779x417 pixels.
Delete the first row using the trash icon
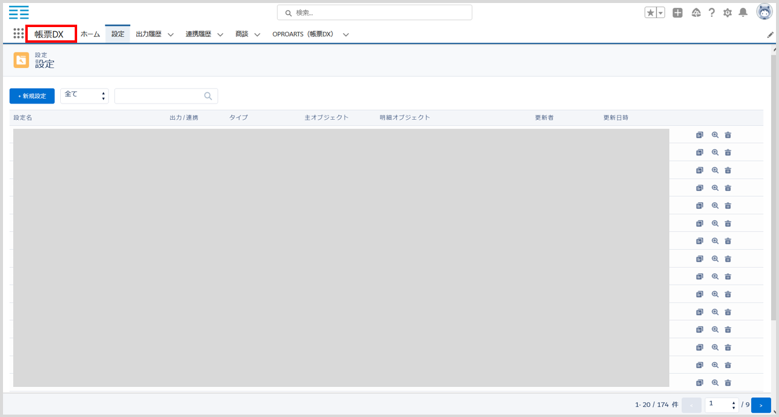click(x=728, y=135)
